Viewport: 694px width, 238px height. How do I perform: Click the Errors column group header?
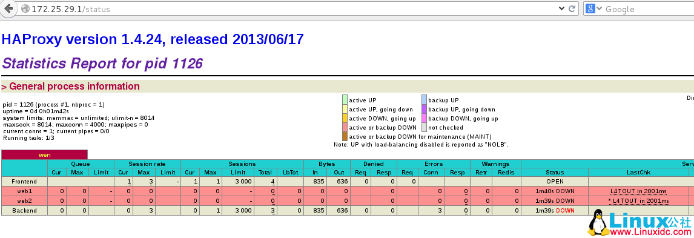click(434, 164)
